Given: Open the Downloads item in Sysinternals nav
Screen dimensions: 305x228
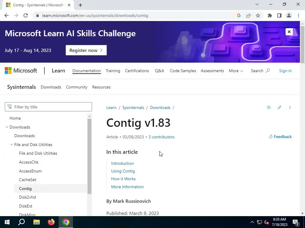Looking at the screenshot, I should click(51, 87).
